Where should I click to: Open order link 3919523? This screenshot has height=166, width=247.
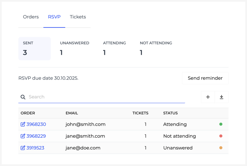(35, 148)
